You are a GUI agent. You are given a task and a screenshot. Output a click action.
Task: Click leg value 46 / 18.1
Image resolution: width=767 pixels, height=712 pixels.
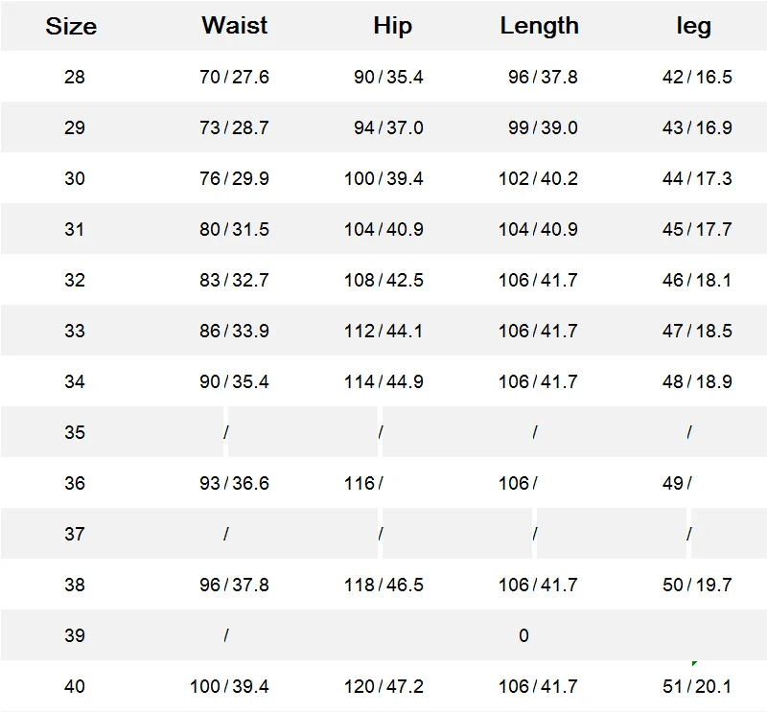[697, 280]
